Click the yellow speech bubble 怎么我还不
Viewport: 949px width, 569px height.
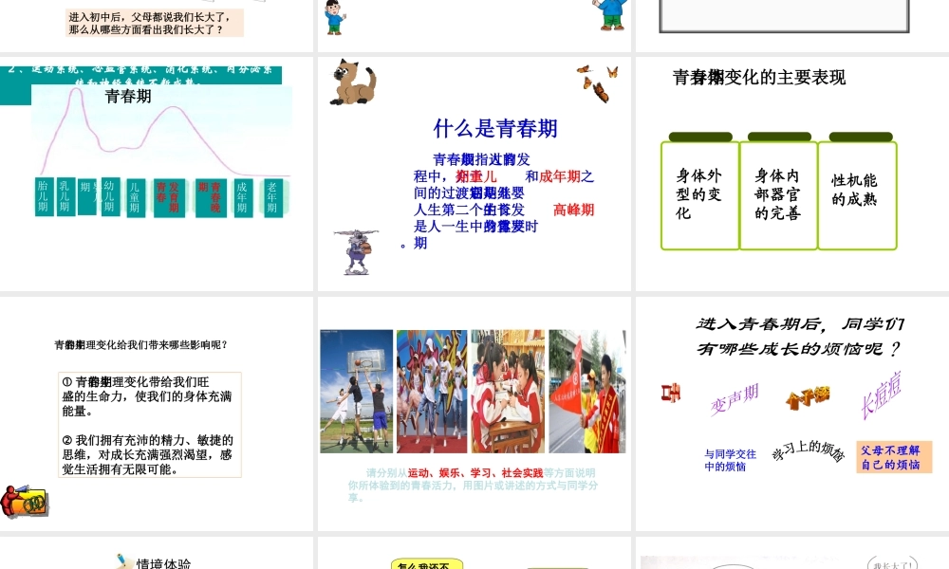pyautogui.click(x=427, y=564)
